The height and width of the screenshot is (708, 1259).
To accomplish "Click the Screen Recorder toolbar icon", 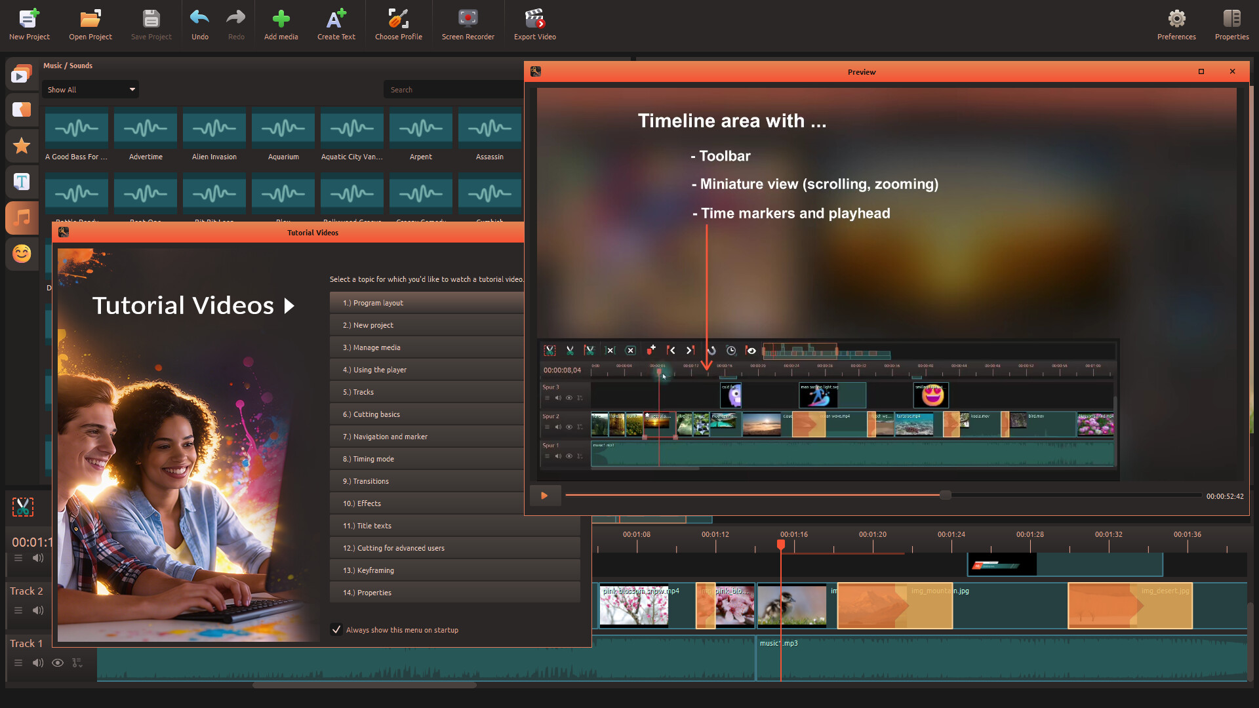I will point(468,20).
